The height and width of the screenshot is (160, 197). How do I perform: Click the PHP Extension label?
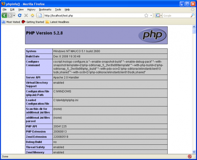36,132
